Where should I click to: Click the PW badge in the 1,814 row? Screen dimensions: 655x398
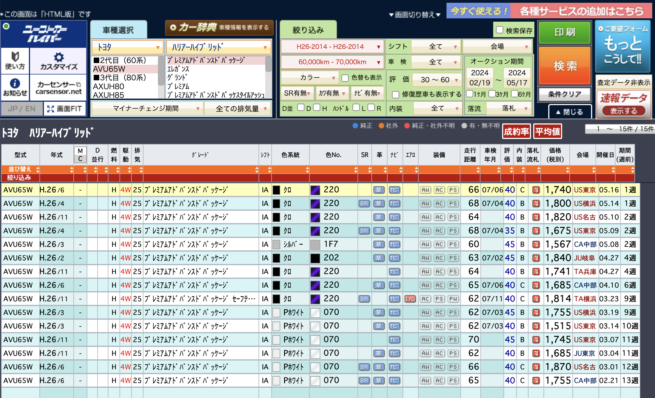click(x=453, y=299)
